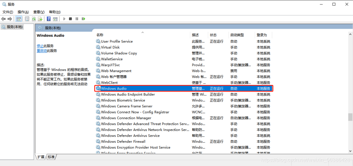Click the gear icon of Windows Camera Frame Server

click(98, 106)
